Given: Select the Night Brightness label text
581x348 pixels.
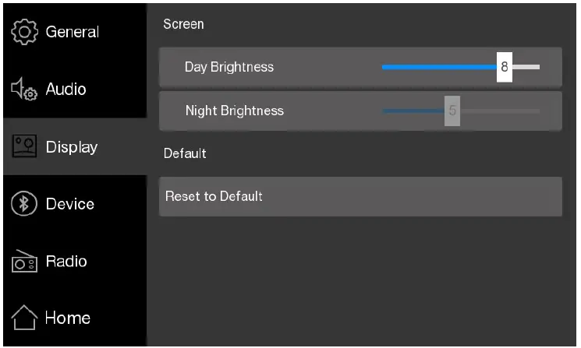Looking at the screenshot, I should (235, 111).
